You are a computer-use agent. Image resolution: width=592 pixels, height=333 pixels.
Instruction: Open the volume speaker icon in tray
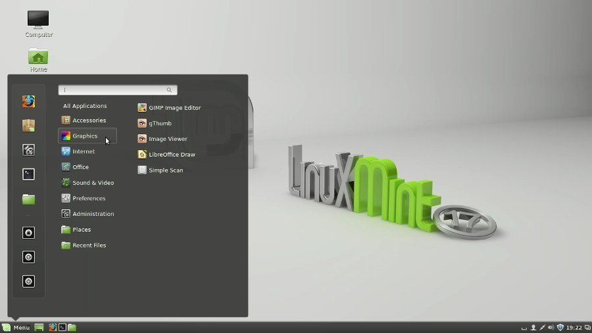[x=551, y=328]
